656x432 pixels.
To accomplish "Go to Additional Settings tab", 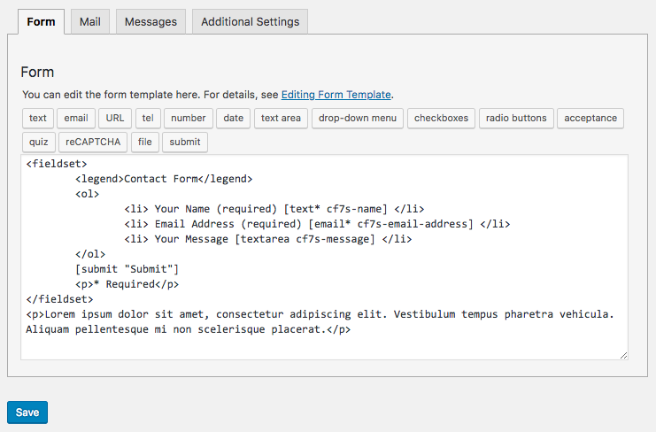I will coord(250,22).
